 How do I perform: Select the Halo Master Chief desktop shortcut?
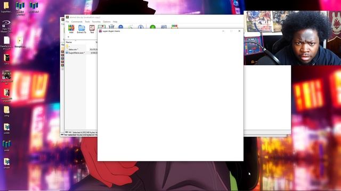(6, 26)
